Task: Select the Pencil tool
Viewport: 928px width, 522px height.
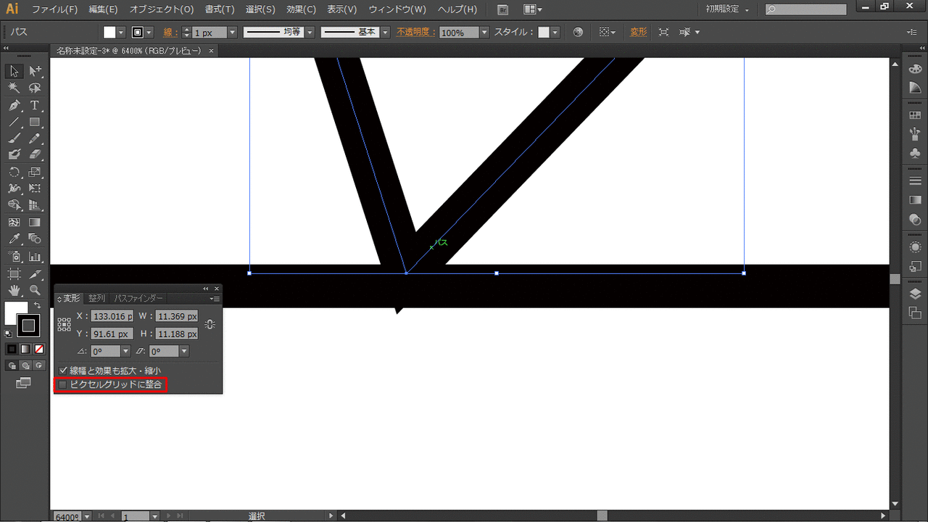Action: pos(35,138)
